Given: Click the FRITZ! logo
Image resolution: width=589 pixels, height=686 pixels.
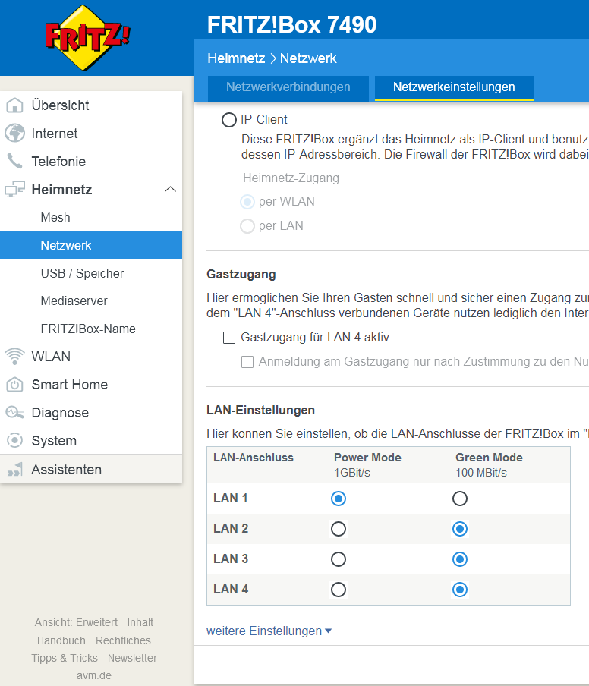Looking at the screenshot, I should (88, 38).
